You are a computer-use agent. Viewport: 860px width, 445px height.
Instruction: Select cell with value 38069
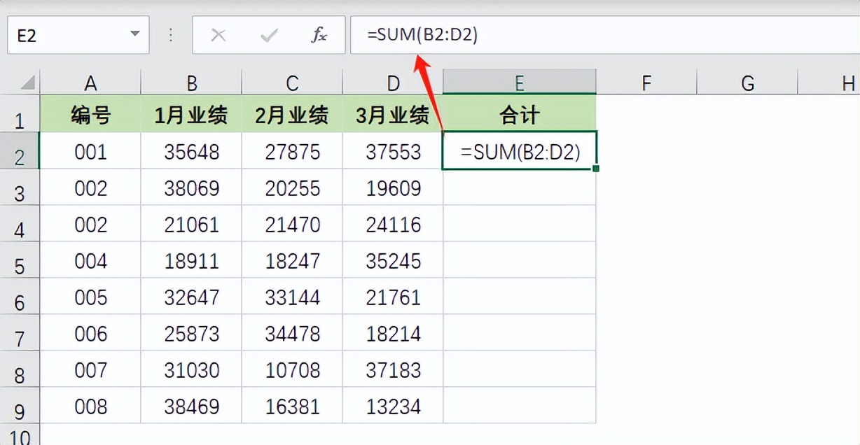point(191,188)
